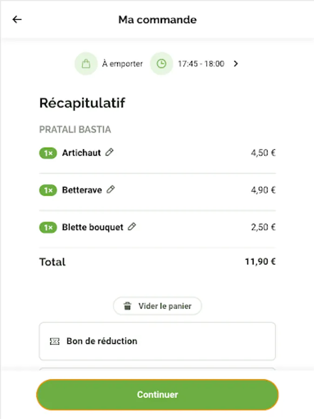Tap the 1× quantity badge for Betterave
The height and width of the screenshot is (419, 314).
48,190
